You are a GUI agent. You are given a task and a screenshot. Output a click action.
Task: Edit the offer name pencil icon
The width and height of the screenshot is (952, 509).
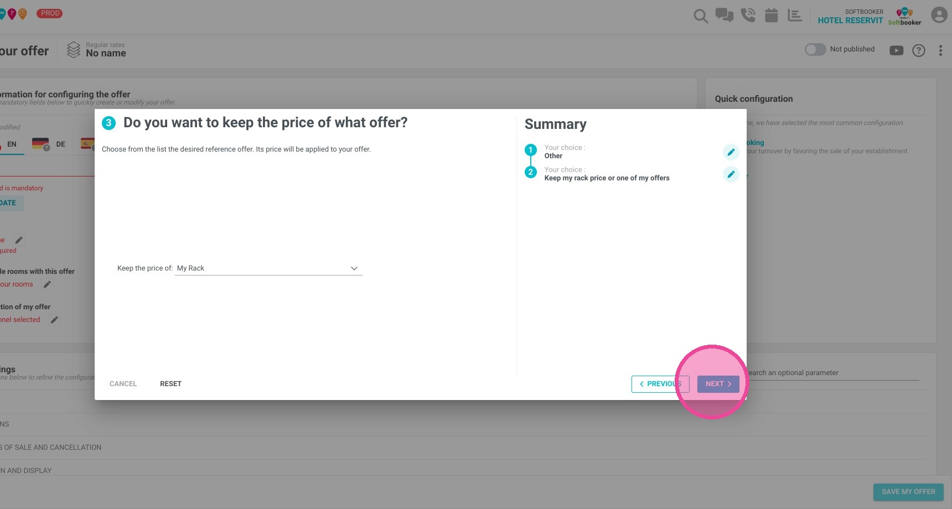19,240
